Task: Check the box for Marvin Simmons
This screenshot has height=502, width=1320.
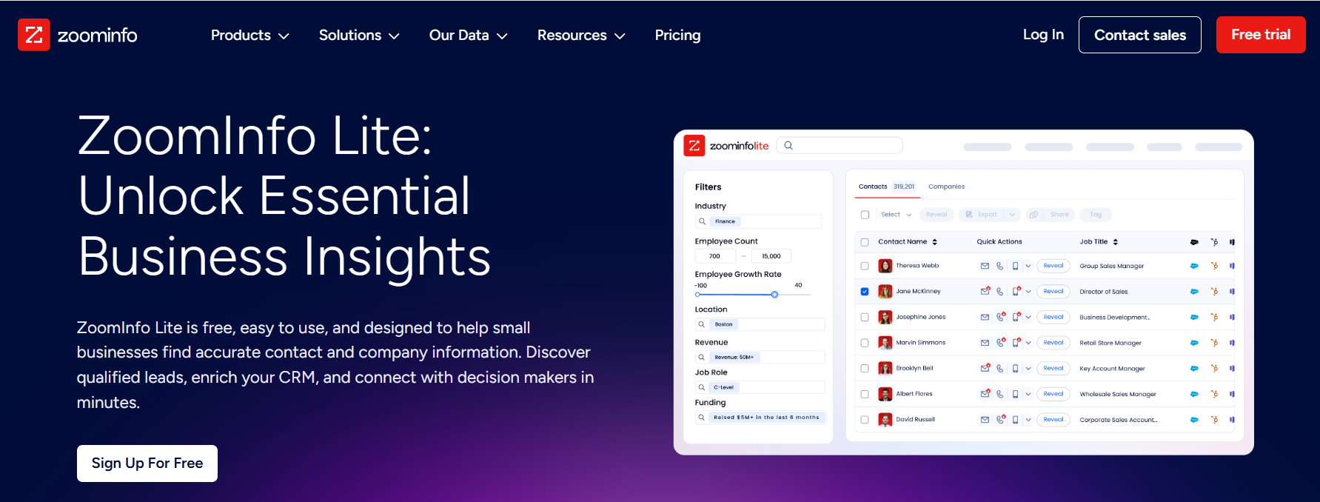Action: tap(865, 343)
